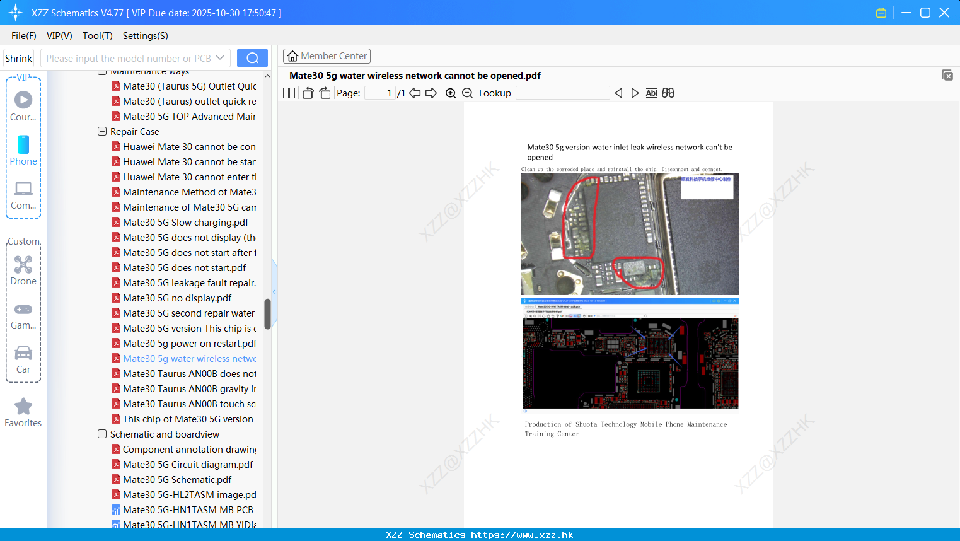Select the Mate30 5g water wireless network tab
This screenshot has height=541, width=960.
(415, 76)
